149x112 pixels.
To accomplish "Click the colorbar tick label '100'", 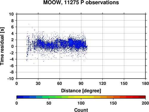I will coord(81,103).
